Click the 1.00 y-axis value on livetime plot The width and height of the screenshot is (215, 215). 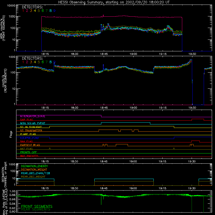point(12,191)
